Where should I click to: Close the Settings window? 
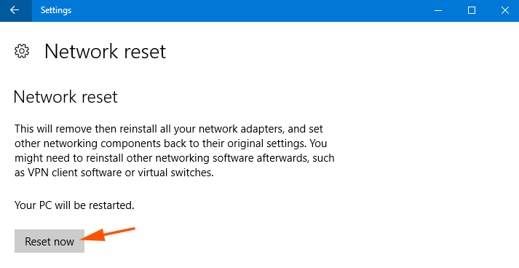(504, 10)
